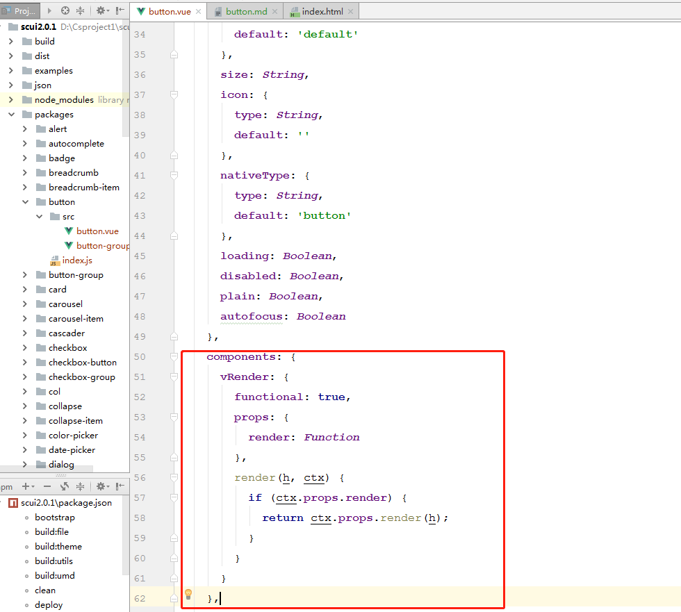Switch to the button.md editor tab
The width and height of the screenshot is (681, 612).
246,12
